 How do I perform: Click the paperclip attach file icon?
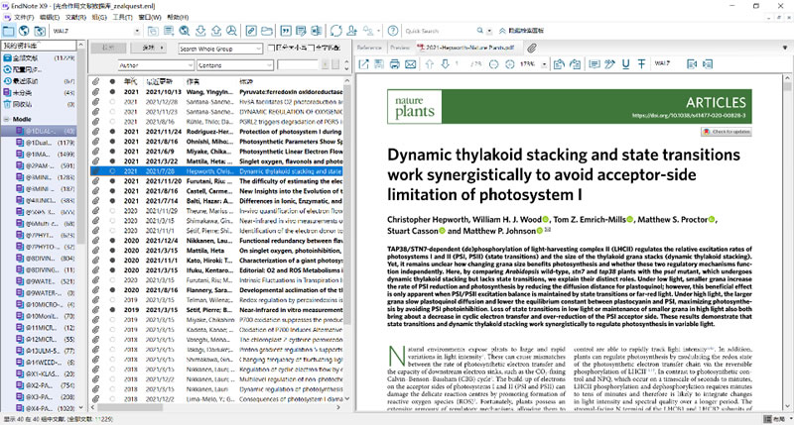coord(531,47)
